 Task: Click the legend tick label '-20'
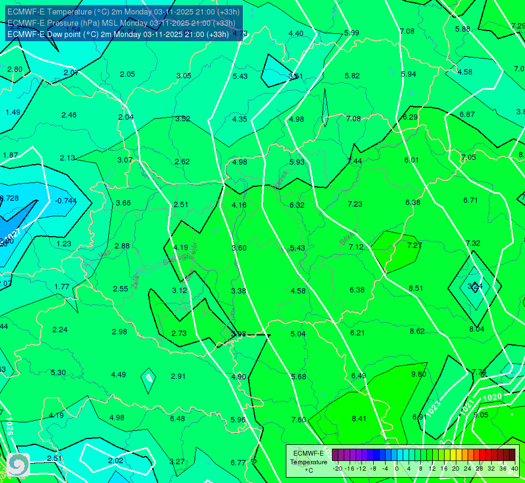(337, 469)
